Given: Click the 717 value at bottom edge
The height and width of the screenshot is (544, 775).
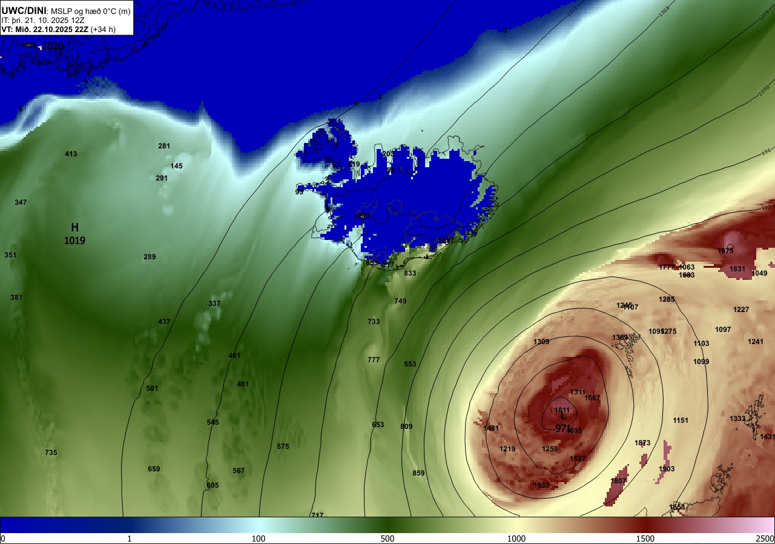Looking at the screenshot, I should pyautogui.click(x=317, y=515).
